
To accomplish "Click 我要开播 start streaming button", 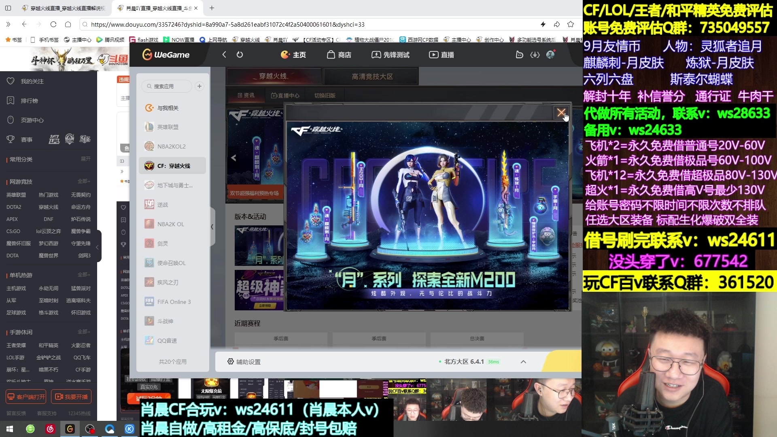I will point(71,397).
